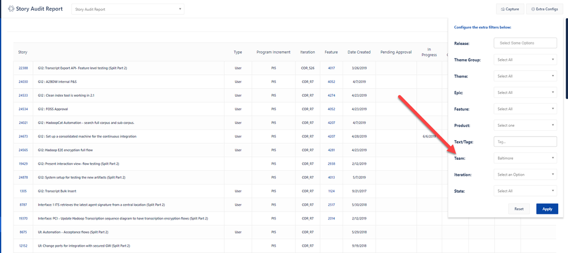This screenshot has width=568, height=253.
Task: Open story link 8787
Action: coord(23,205)
